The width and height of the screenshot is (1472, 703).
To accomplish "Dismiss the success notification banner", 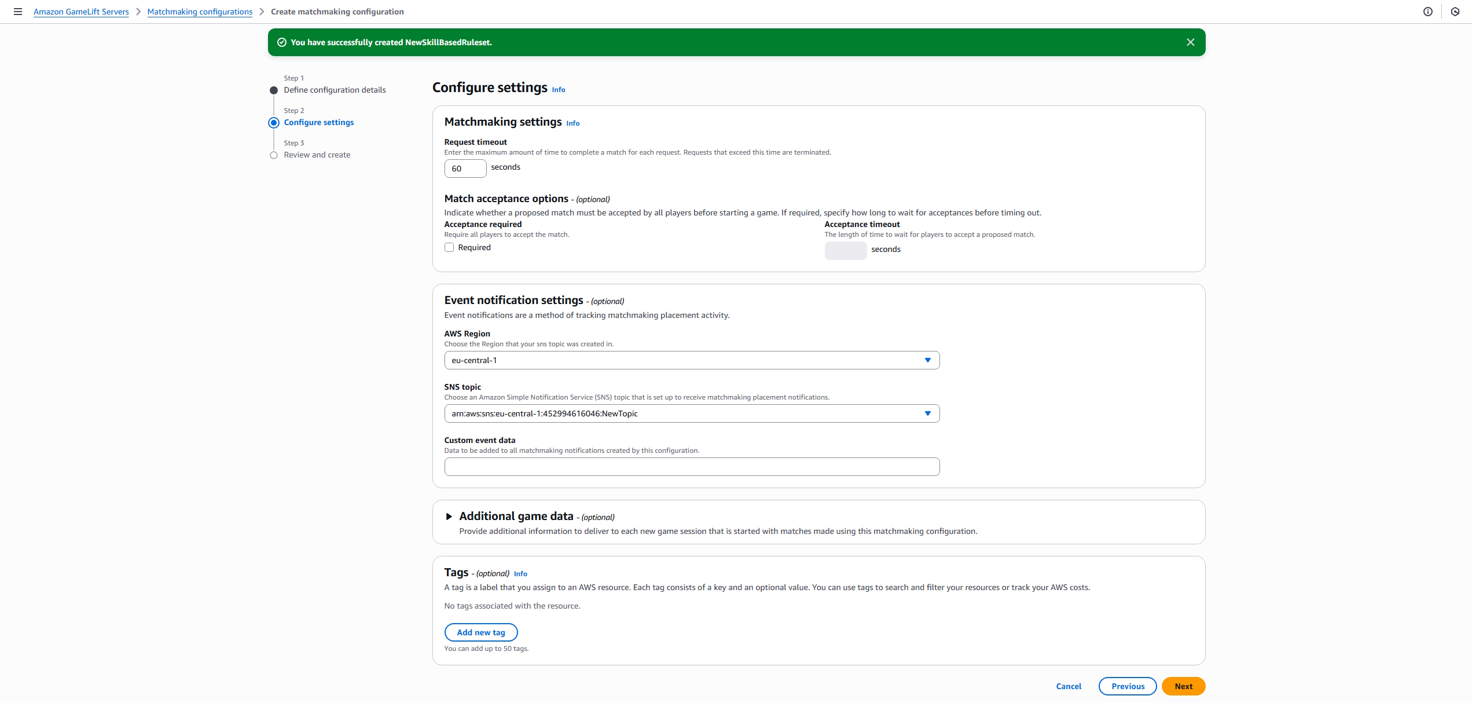I will pyautogui.click(x=1190, y=42).
